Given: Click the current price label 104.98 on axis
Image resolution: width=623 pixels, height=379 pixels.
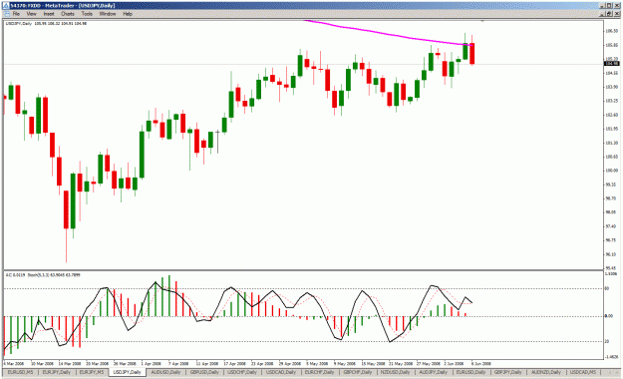Looking at the screenshot, I should pos(611,64).
